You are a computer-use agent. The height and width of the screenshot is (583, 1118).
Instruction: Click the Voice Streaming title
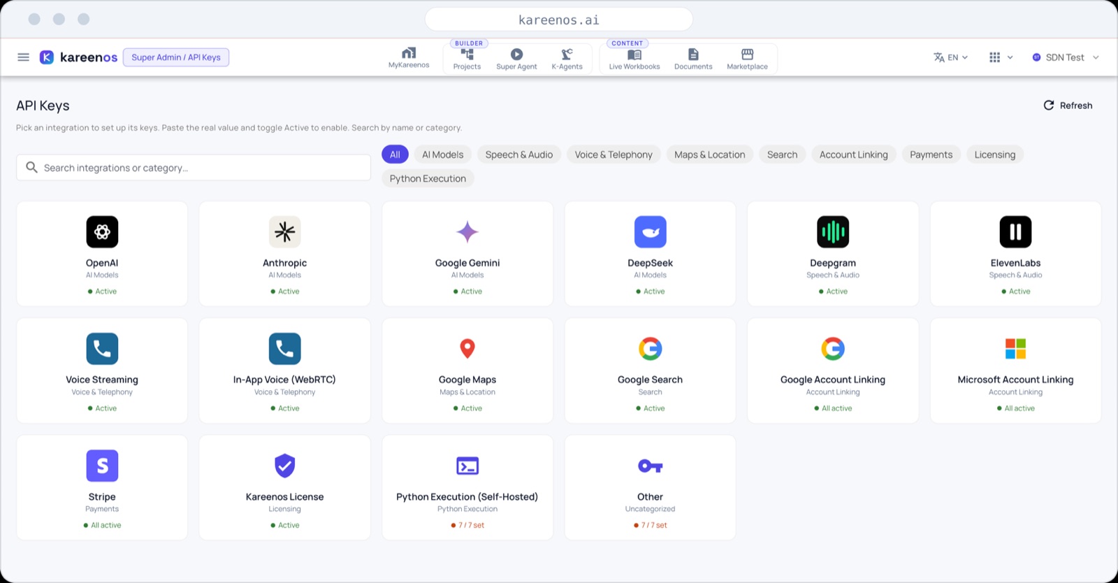[102, 380]
